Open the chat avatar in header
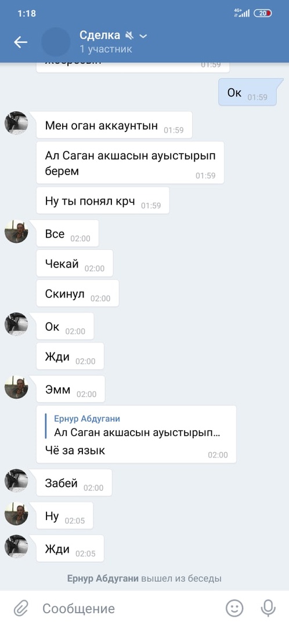Image resolution: width=289 pixels, height=626 pixels. click(x=56, y=42)
